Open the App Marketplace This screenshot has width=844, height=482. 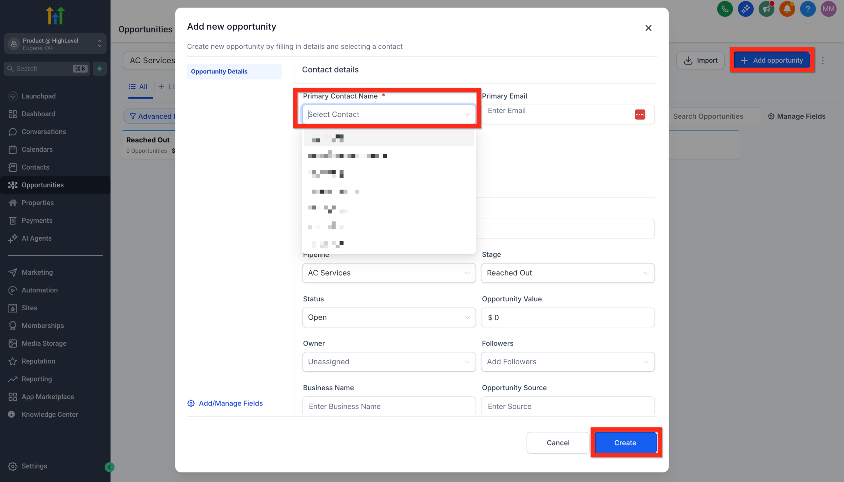click(48, 397)
